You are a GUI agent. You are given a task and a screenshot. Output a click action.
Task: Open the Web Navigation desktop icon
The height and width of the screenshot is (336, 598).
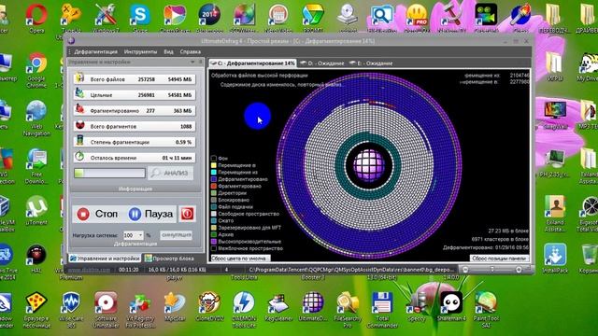[36, 119]
